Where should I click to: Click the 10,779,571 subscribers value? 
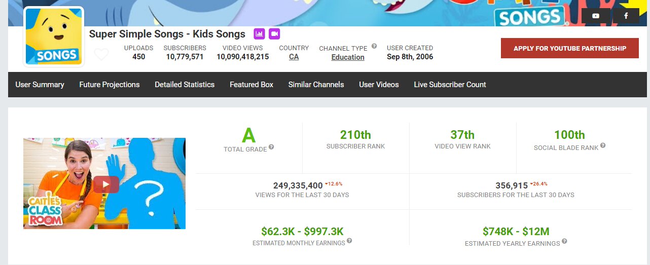pyautogui.click(x=185, y=57)
